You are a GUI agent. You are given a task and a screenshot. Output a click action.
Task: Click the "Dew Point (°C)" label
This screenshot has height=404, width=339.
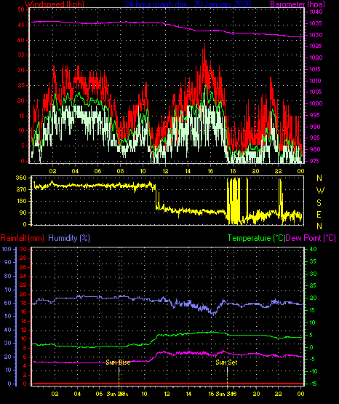point(311,238)
